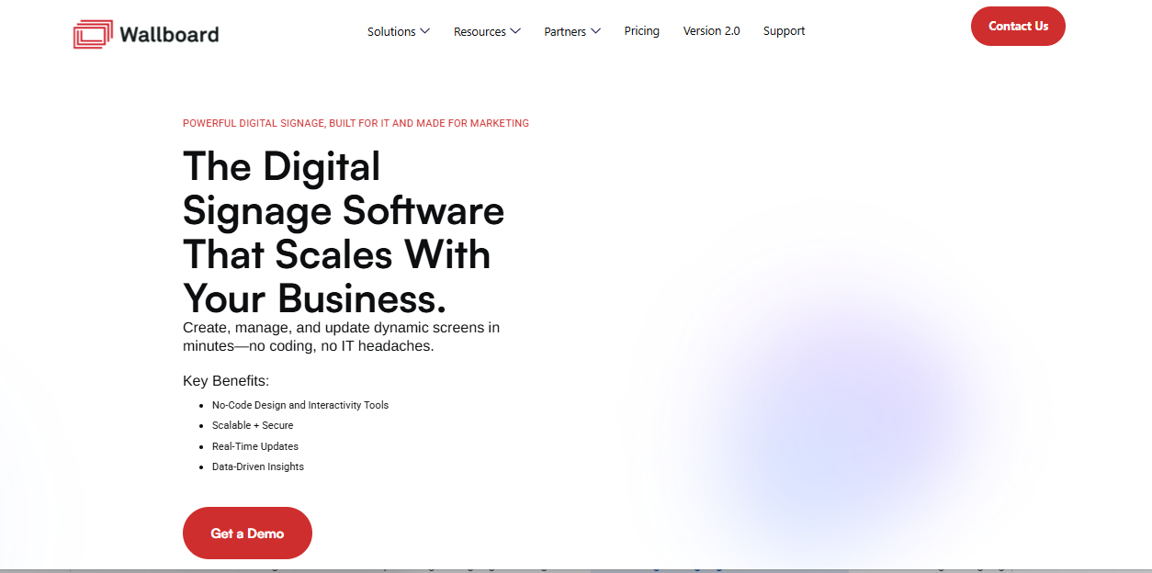The height and width of the screenshot is (573, 1152).
Task: Click 'No-Code Design and Interactivity Tools' bullet
Action: 300,405
